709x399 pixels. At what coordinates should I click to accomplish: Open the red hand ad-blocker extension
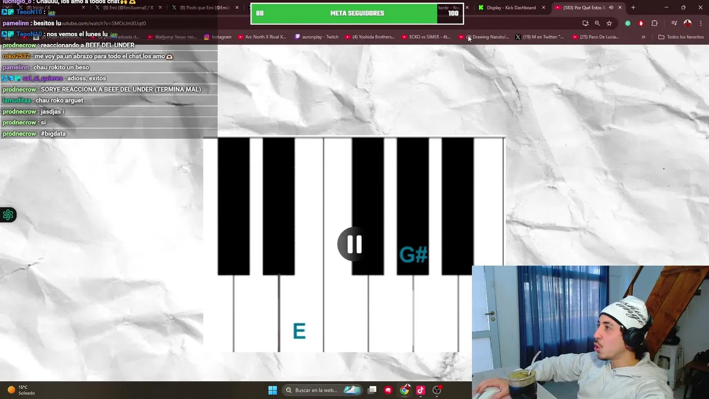point(641,23)
